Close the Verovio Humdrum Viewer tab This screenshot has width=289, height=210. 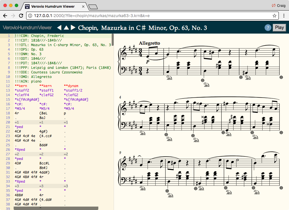click(83, 7)
